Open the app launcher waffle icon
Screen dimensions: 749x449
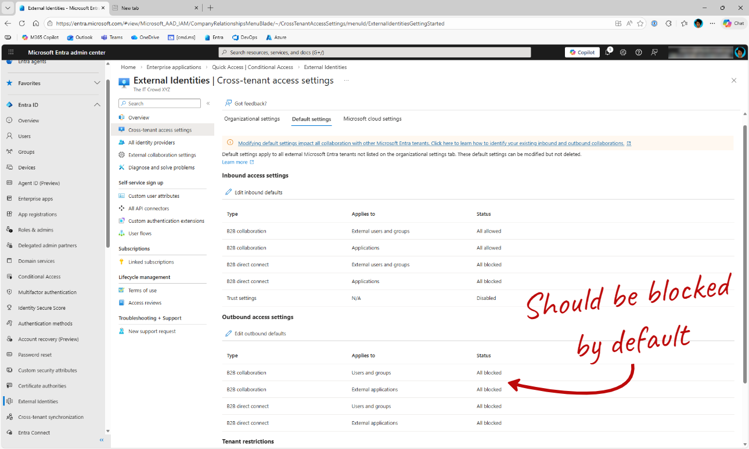click(10, 52)
